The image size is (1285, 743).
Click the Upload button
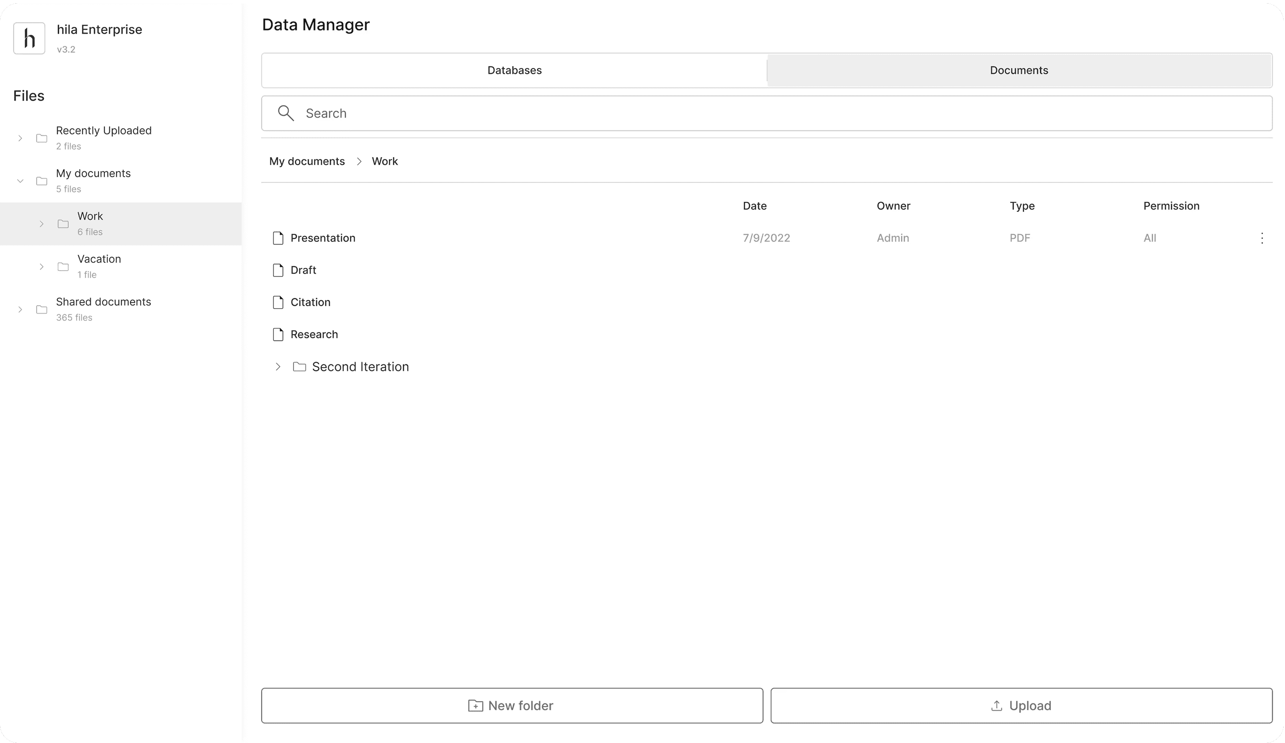tap(1021, 705)
